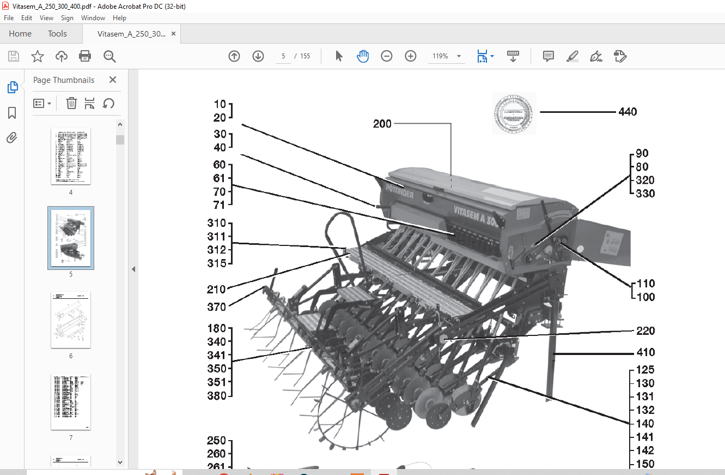The height and width of the screenshot is (475, 725).
Task: Click part number 200 label
Action: tap(382, 124)
